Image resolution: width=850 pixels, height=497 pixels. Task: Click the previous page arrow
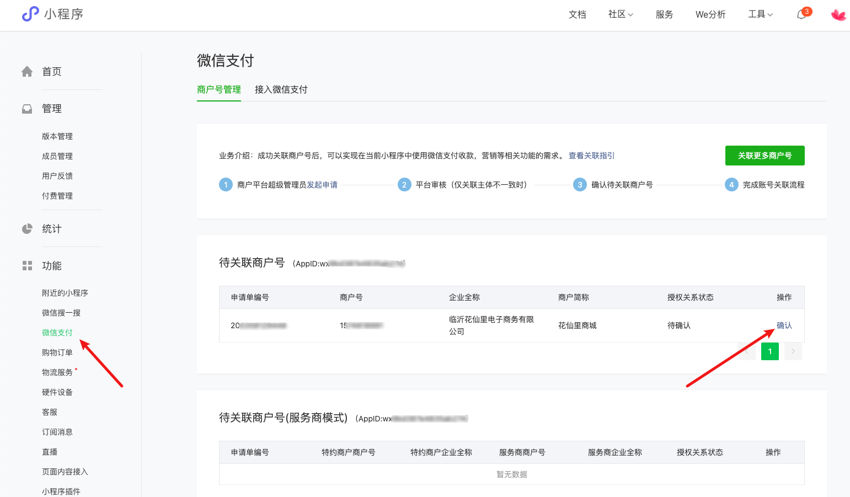747,351
